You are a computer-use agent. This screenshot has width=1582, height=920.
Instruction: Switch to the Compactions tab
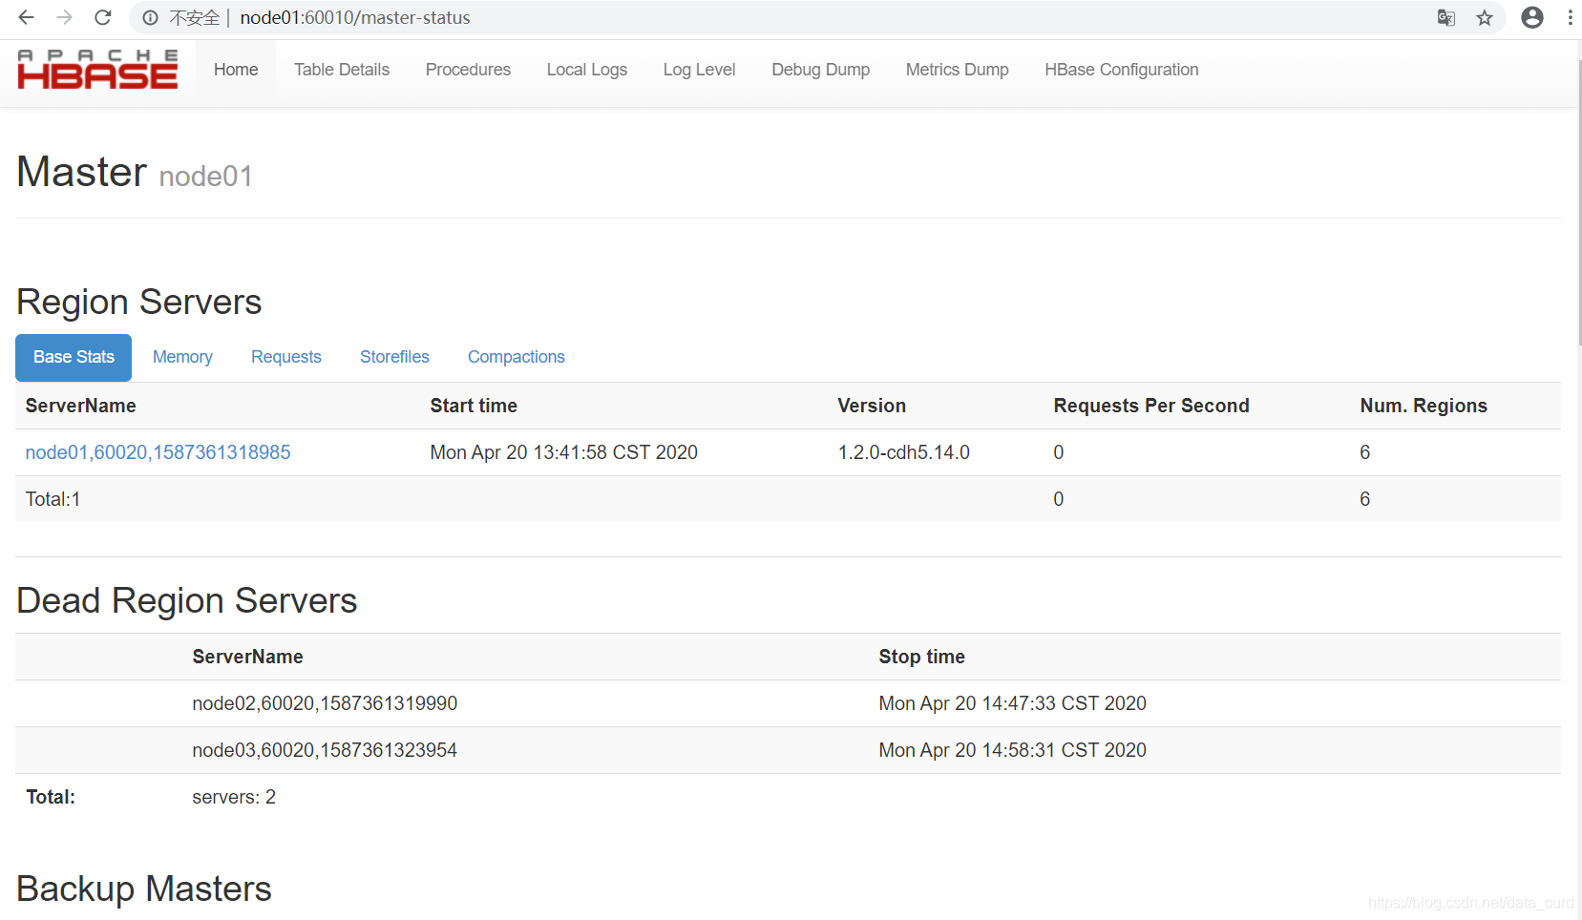click(x=517, y=357)
